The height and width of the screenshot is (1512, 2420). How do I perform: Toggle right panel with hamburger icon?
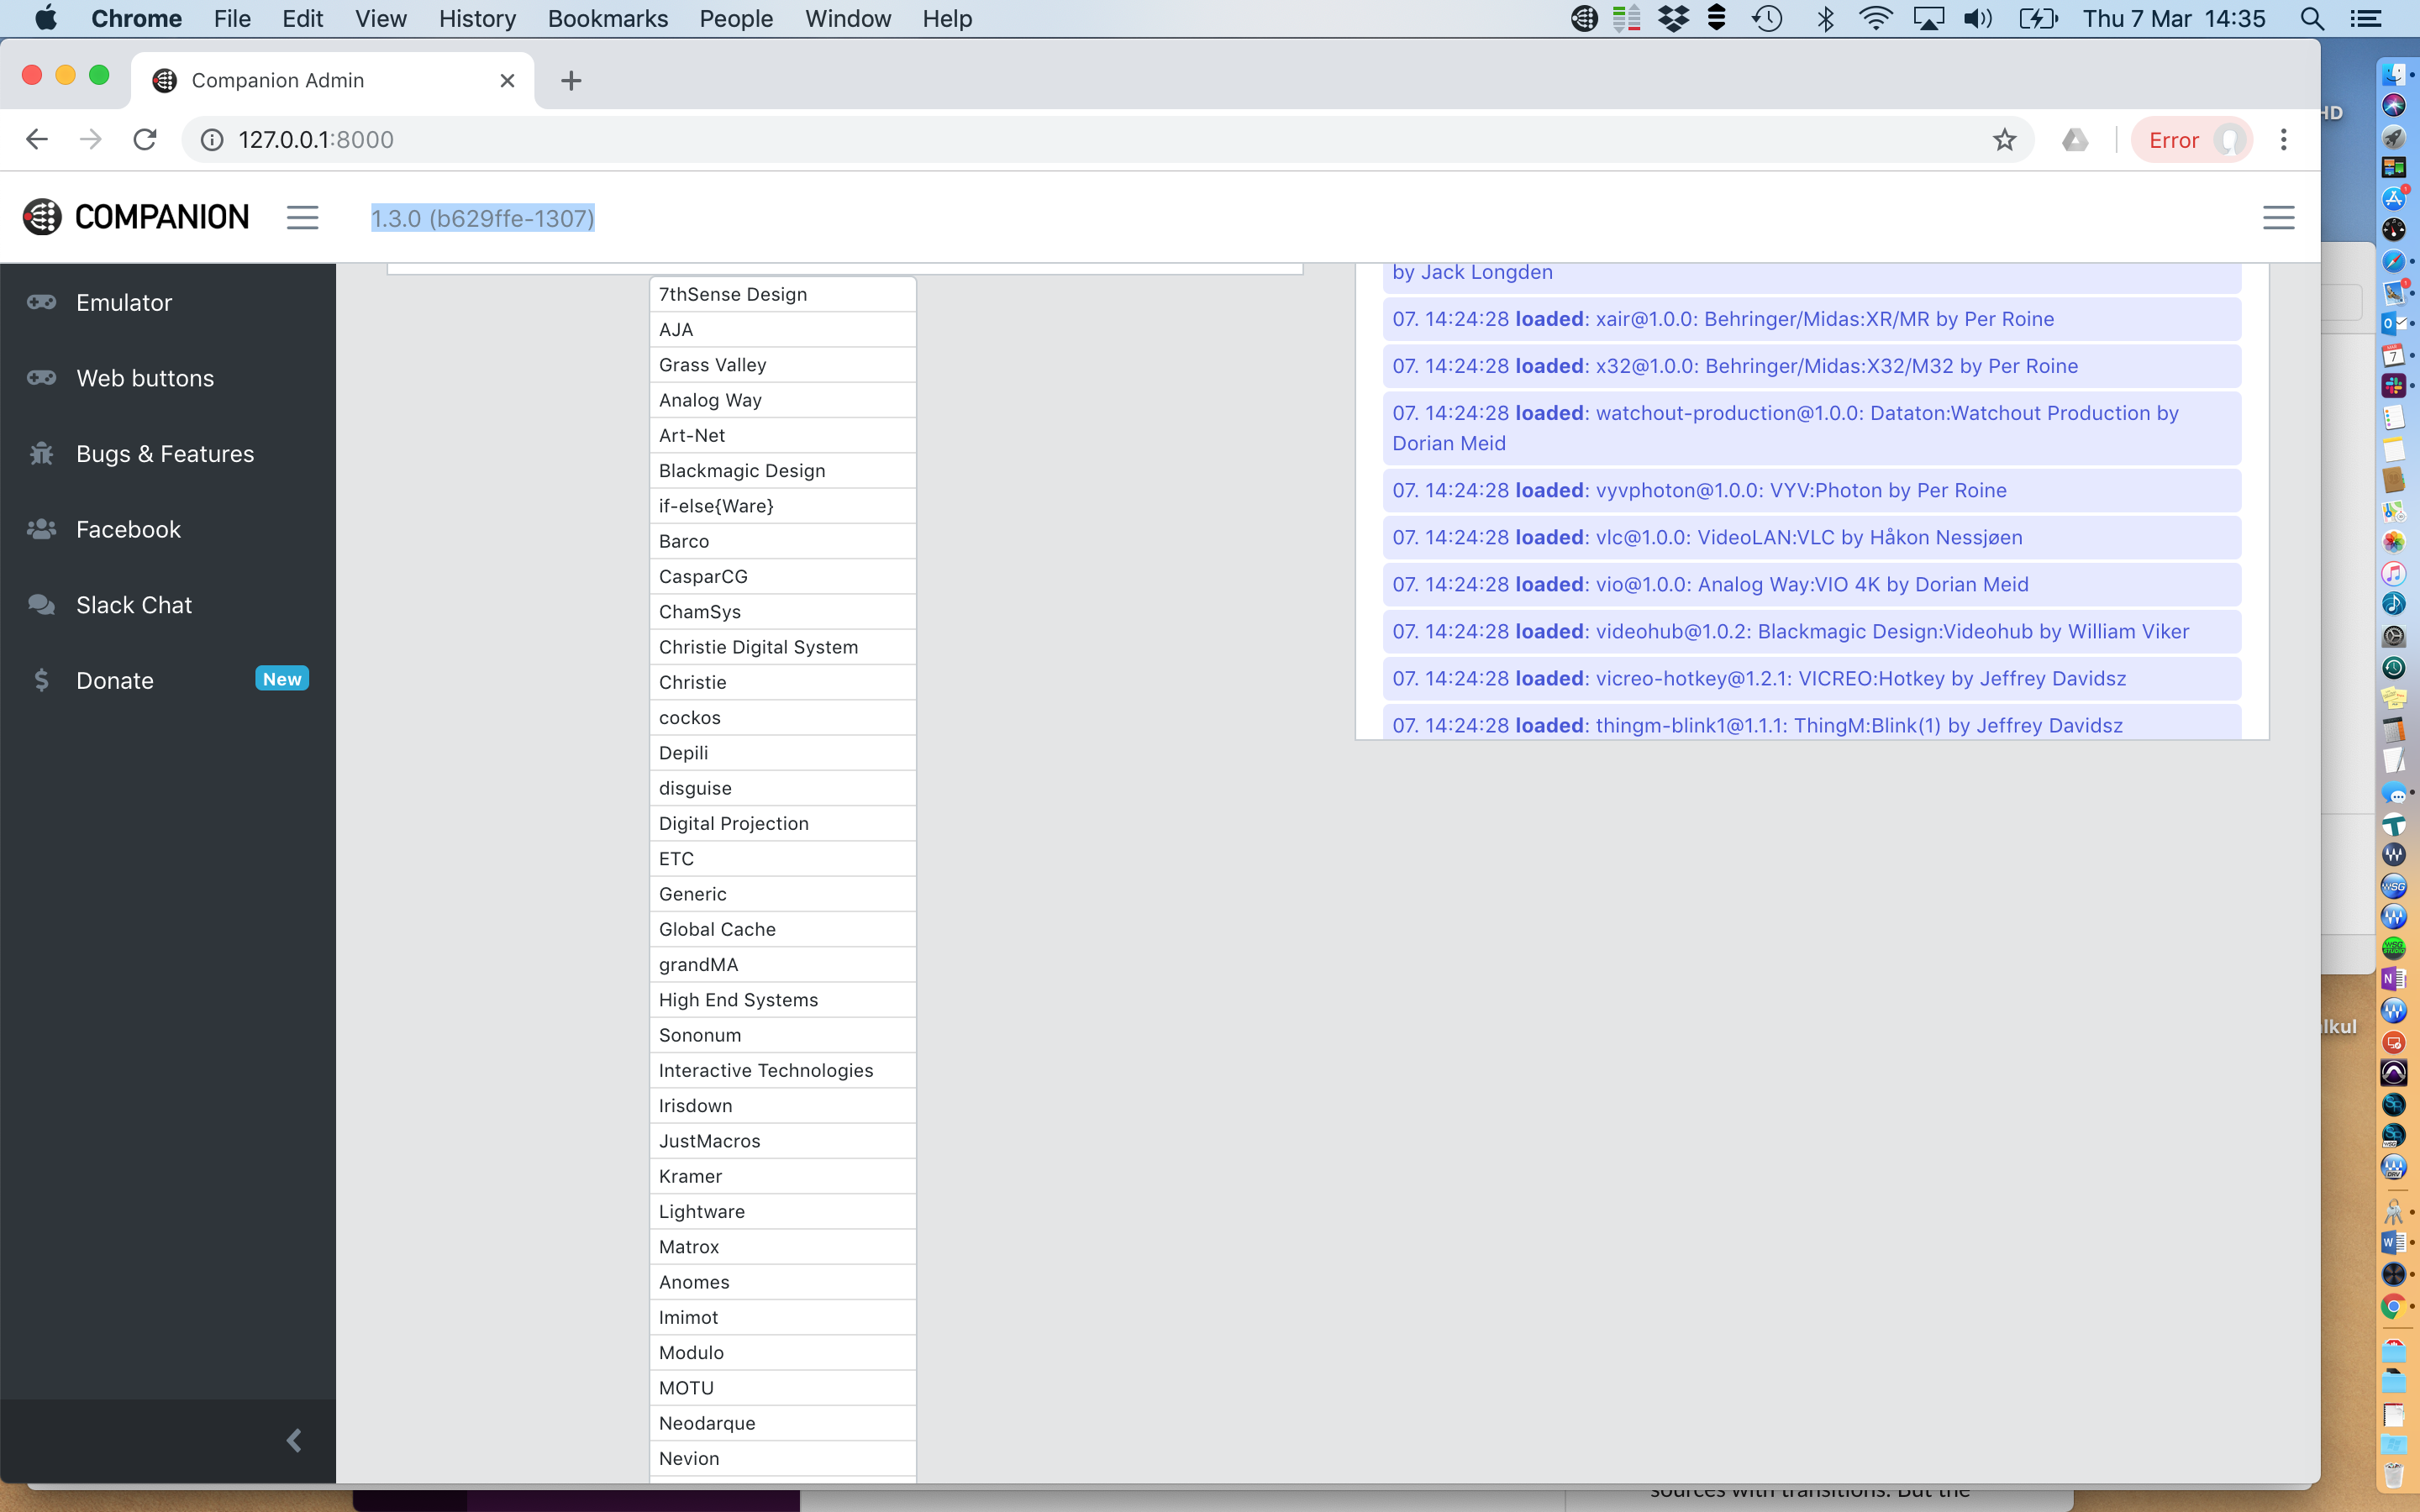(2278, 218)
